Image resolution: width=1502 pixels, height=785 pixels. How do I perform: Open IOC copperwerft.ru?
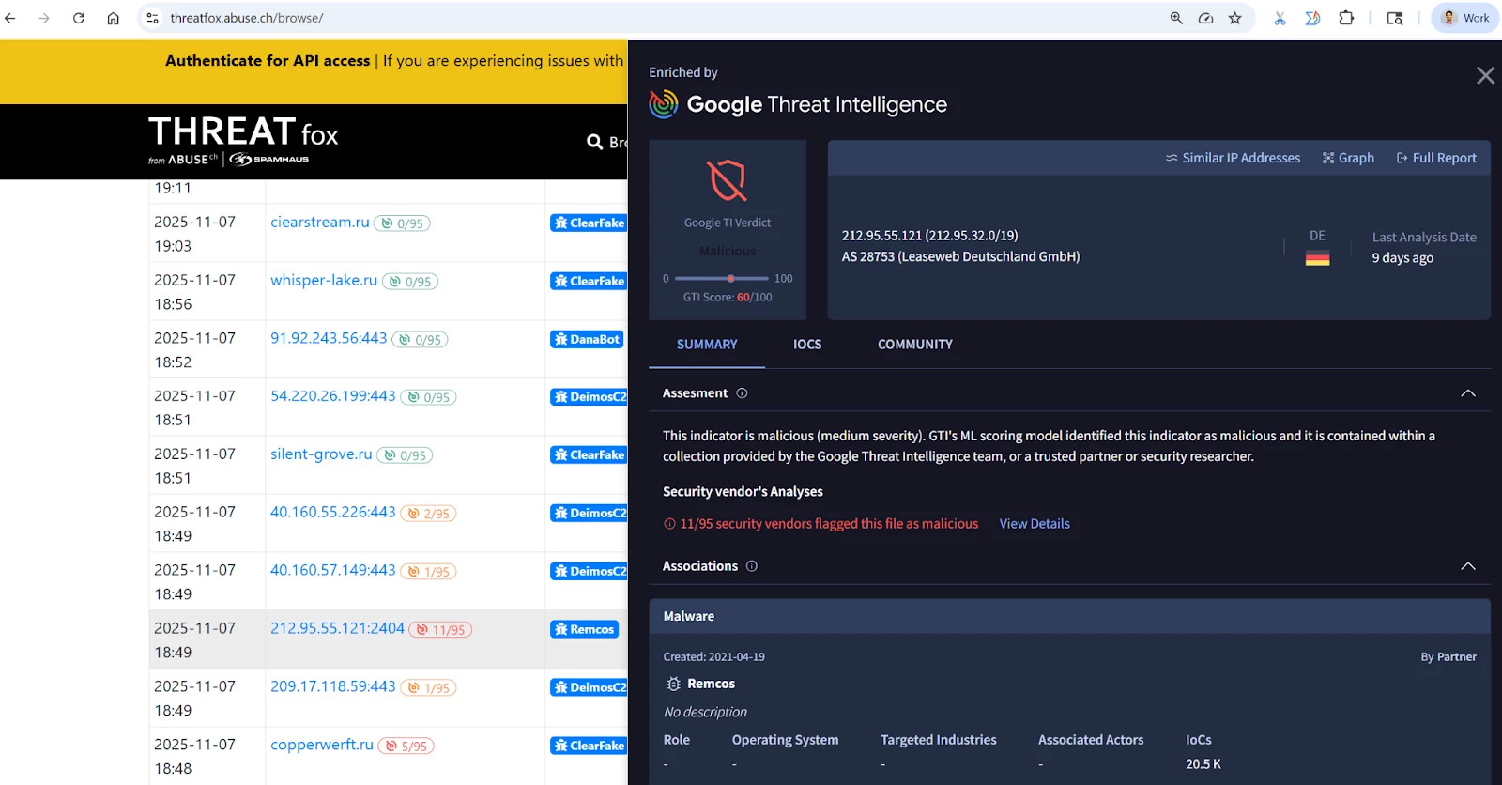point(322,745)
